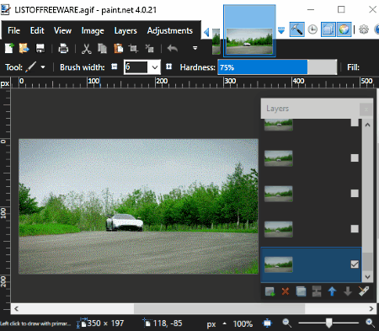Screen dimensions: 379x331
Task: Open layer properties icon
Action: 364,291
